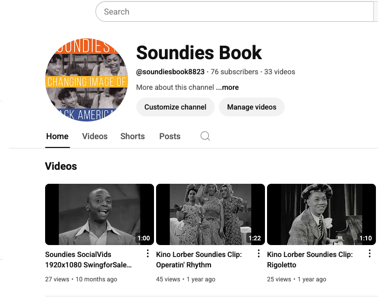Open options menu for Swing for Sale video
Screen dimensions: 378x298
148,253
